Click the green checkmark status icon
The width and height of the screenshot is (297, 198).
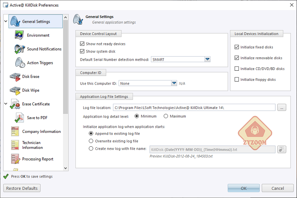click(6, 176)
